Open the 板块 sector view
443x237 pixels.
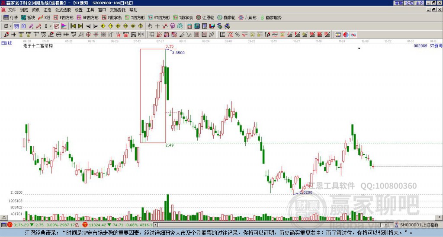tap(28, 17)
